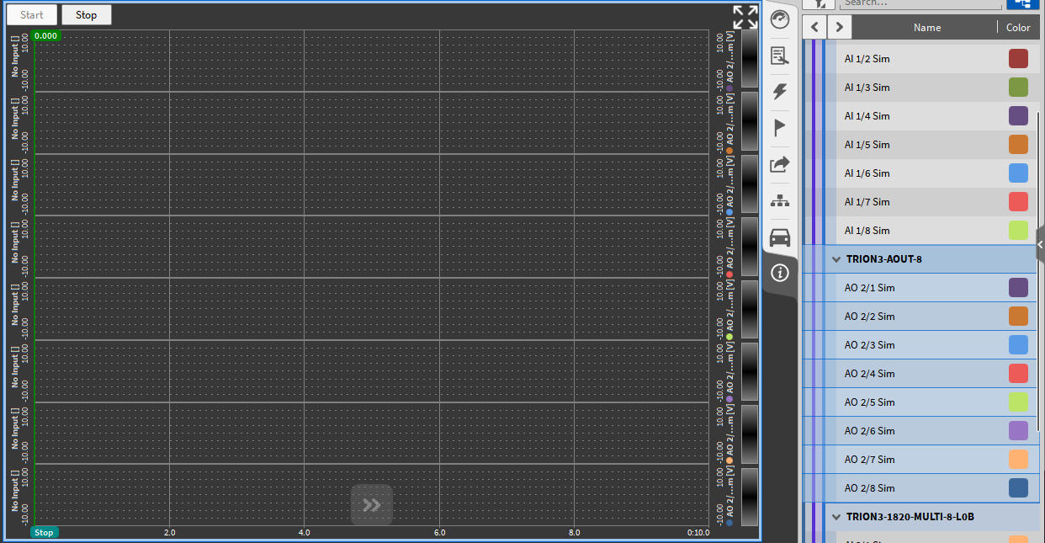Click the network hierarchy sidebar icon
The image size is (1045, 543).
click(x=780, y=201)
